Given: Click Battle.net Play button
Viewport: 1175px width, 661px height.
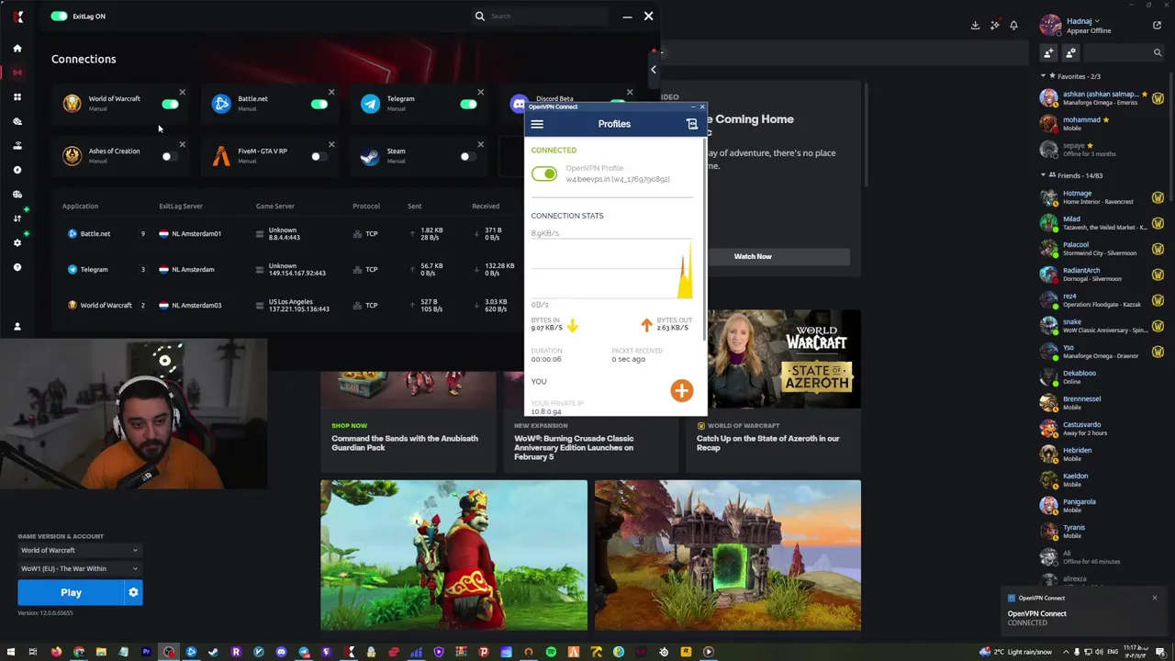Looking at the screenshot, I should [71, 592].
